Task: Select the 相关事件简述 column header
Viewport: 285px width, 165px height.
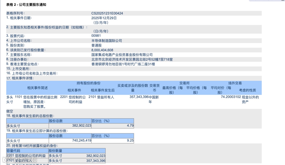Action: 37,88
